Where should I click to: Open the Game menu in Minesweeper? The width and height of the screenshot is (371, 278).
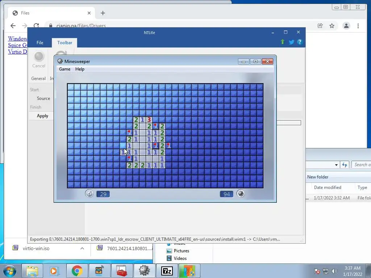pyautogui.click(x=64, y=69)
